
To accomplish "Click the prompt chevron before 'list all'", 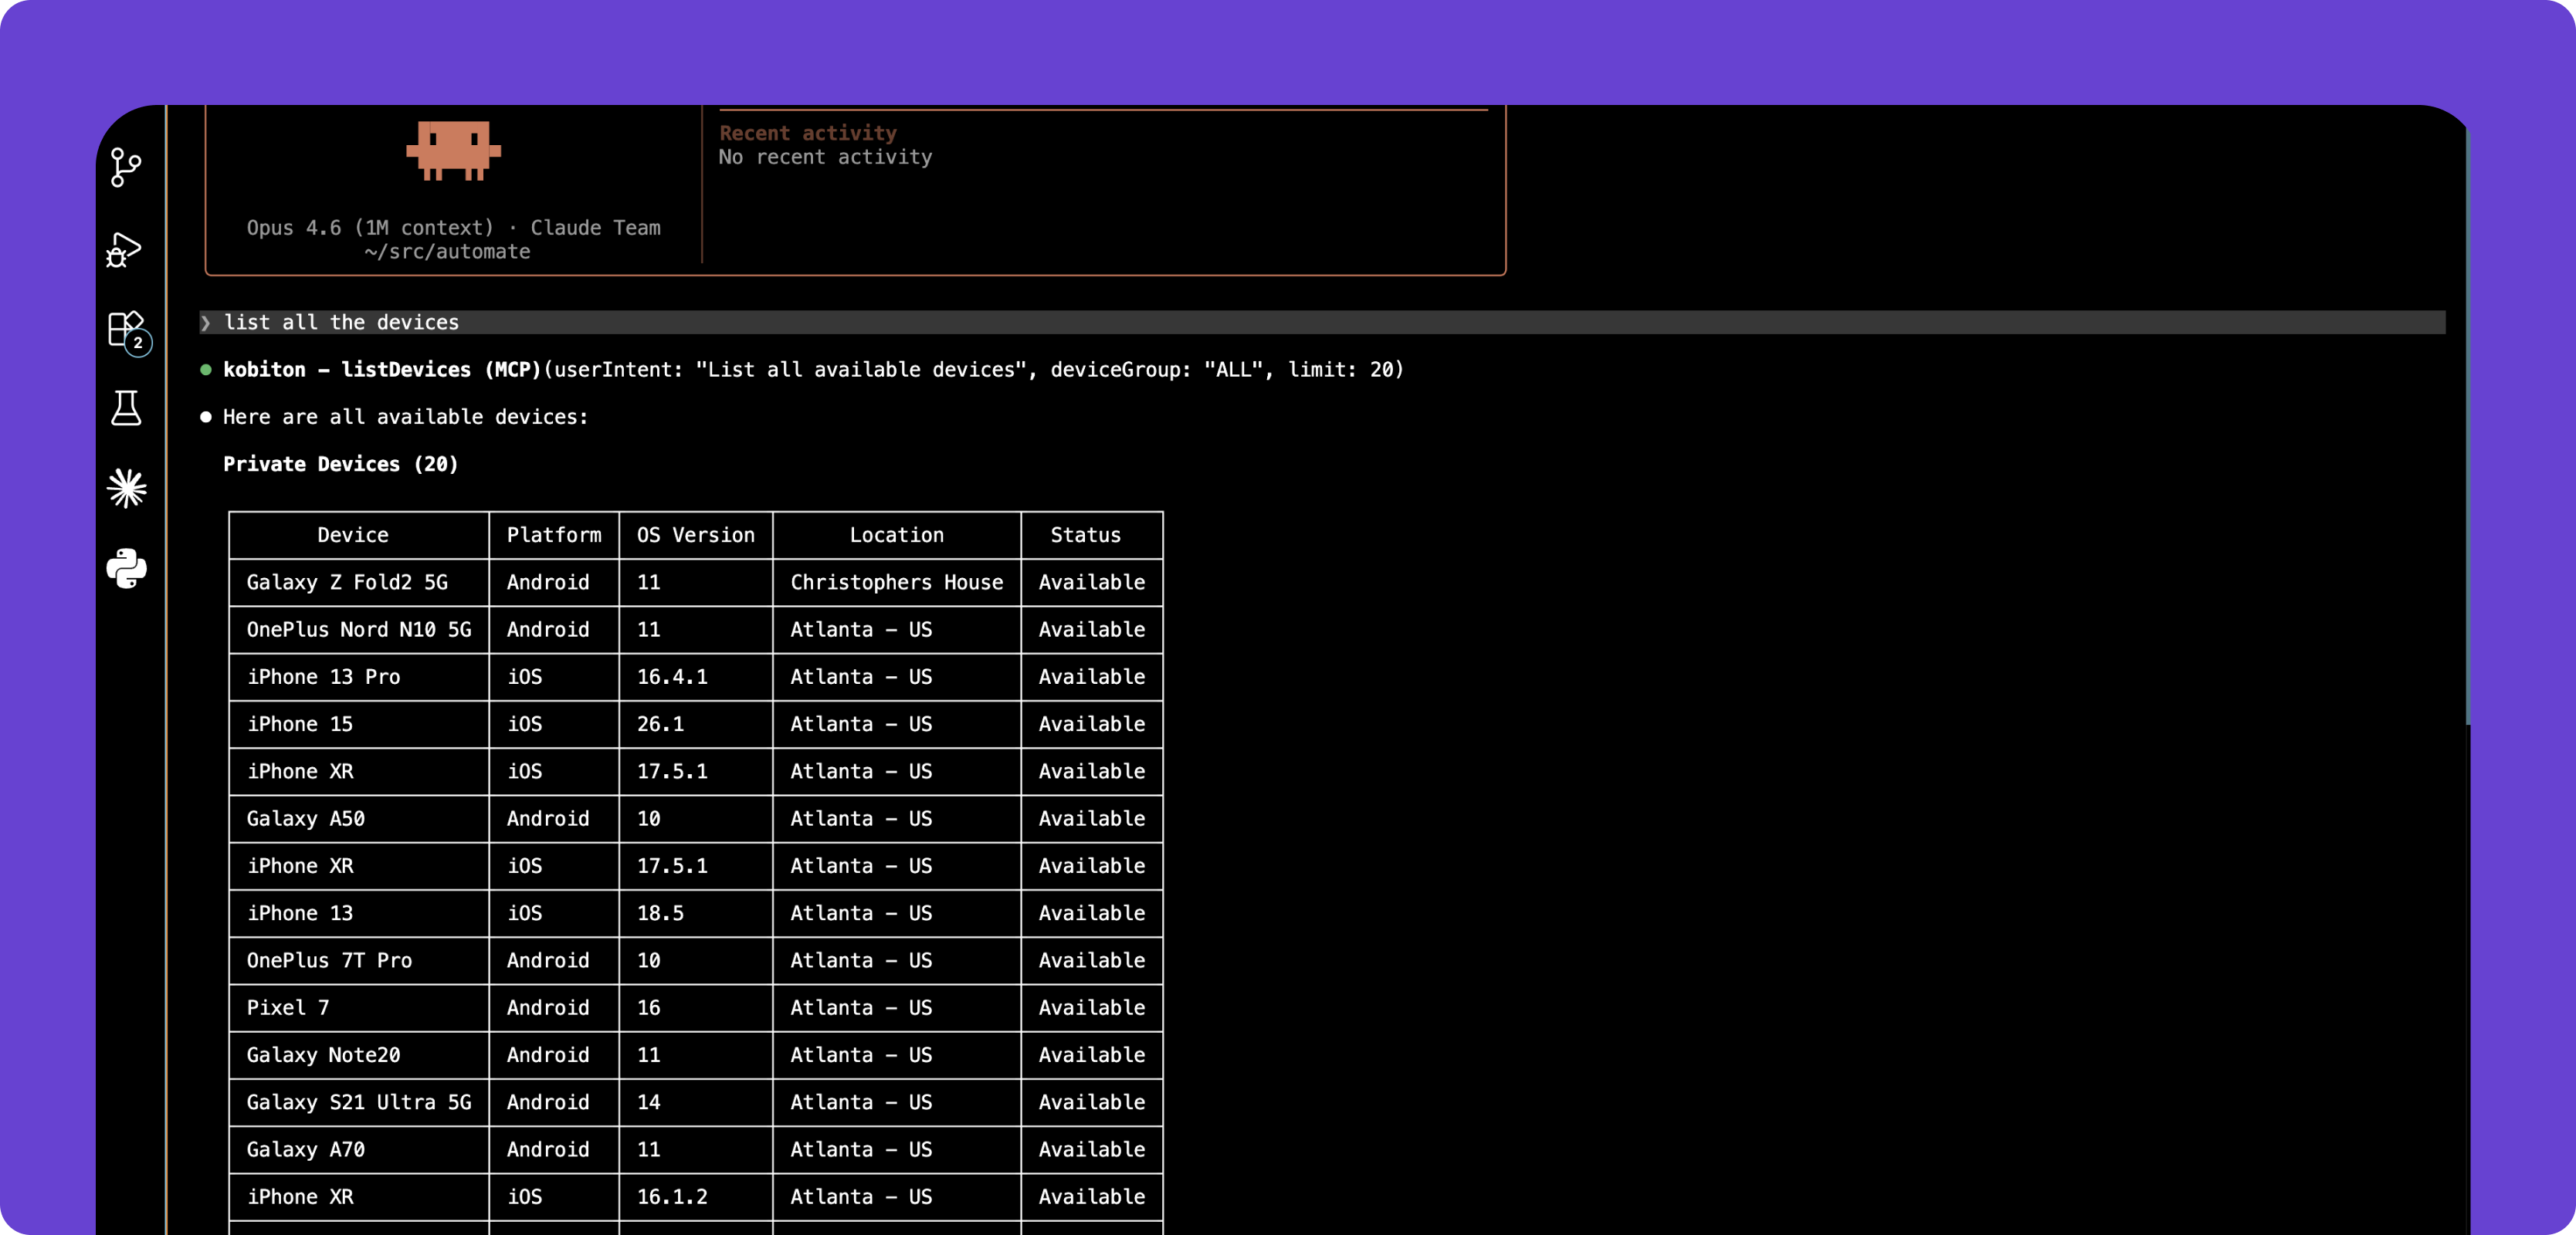I will click(206, 323).
